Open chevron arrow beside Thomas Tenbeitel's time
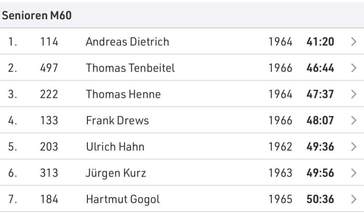364x213 pixels. pyautogui.click(x=354, y=68)
